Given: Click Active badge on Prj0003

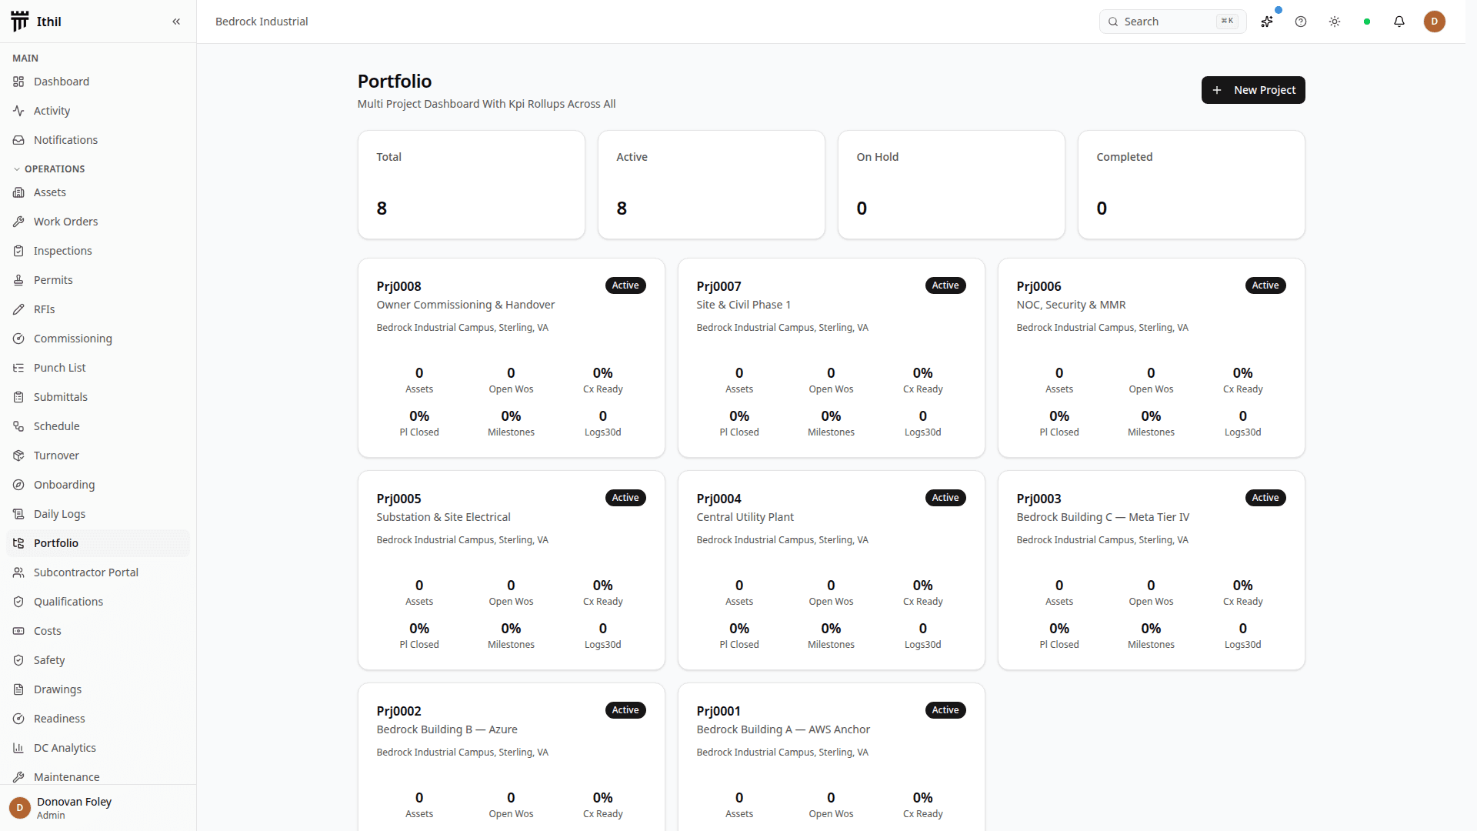Looking at the screenshot, I should (x=1265, y=498).
